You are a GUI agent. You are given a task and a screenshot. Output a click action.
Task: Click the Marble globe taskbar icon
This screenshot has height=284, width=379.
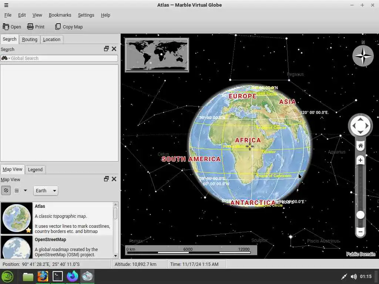pyautogui.click(x=87, y=276)
